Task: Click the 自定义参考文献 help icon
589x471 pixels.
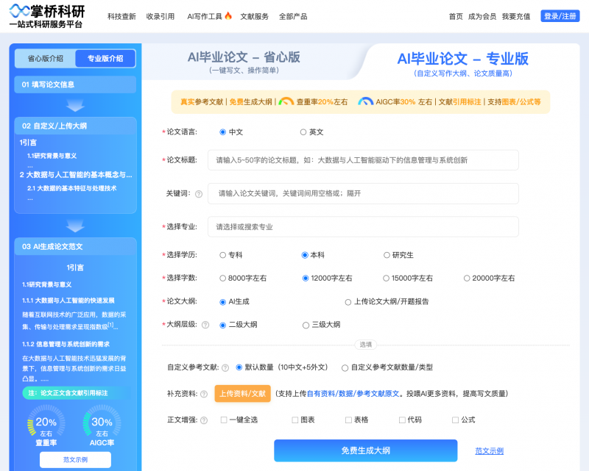Action: [x=225, y=367]
